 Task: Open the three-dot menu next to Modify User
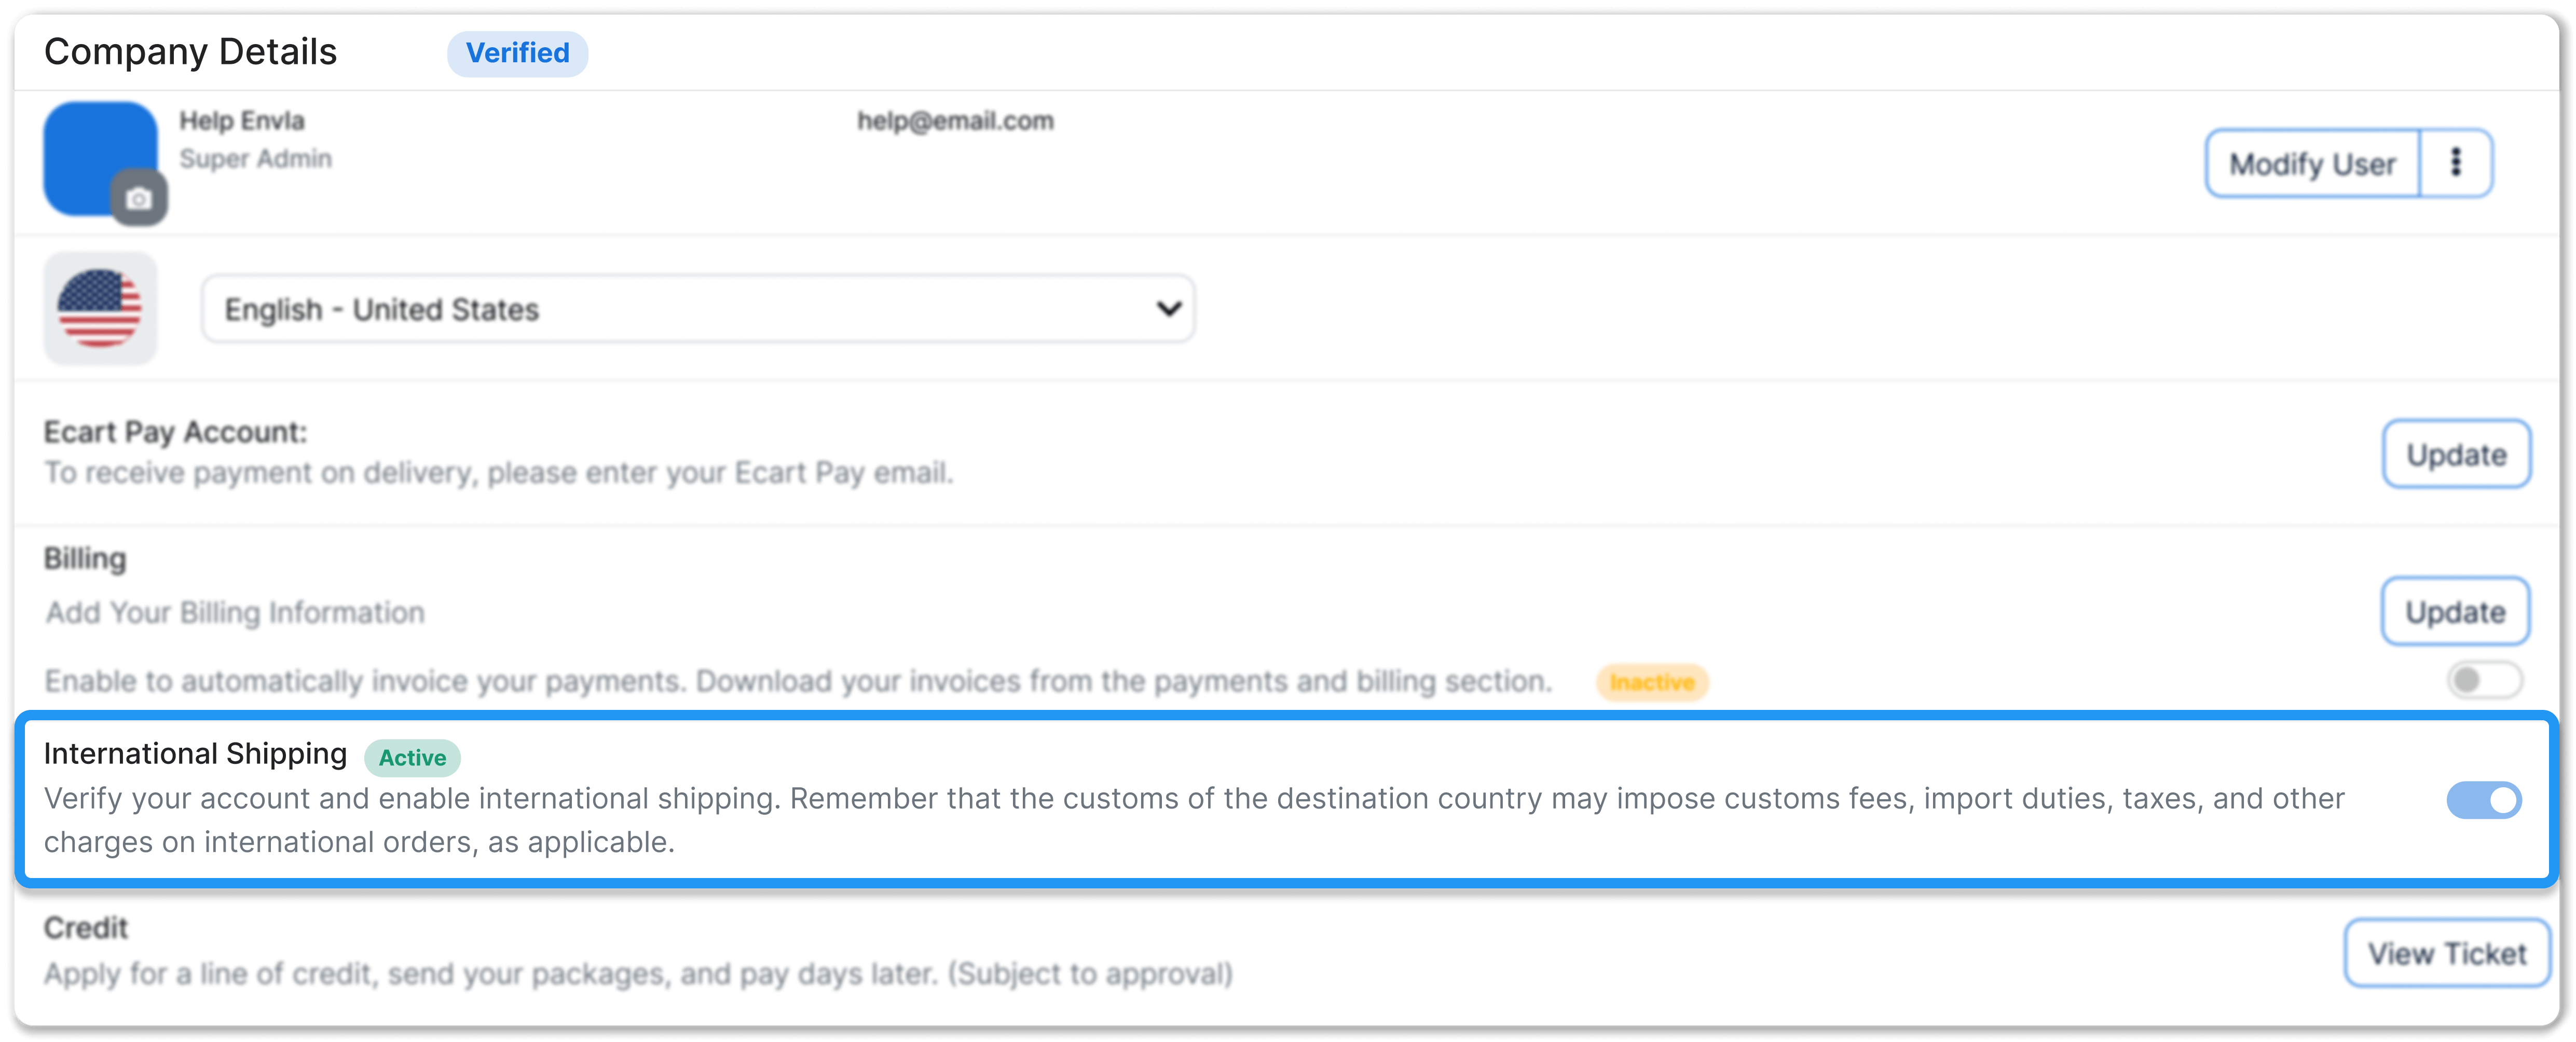(x=2456, y=163)
